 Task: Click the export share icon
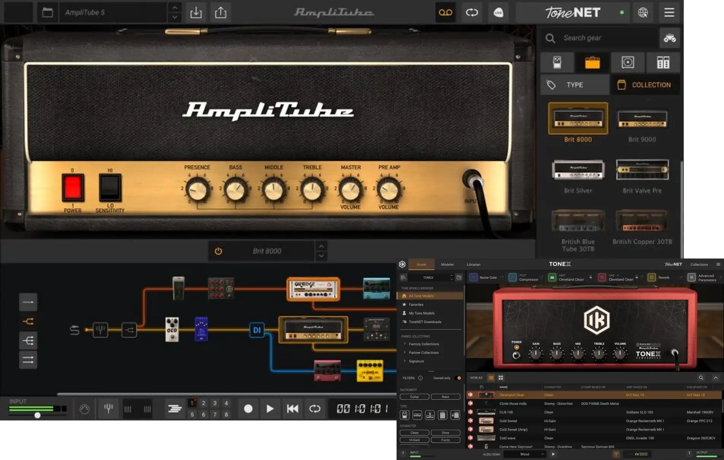pyautogui.click(x=220, y=13)
